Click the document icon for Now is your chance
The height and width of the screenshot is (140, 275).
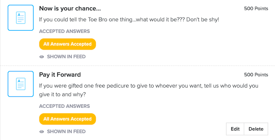pyautogui.click(x=21, y=18)
